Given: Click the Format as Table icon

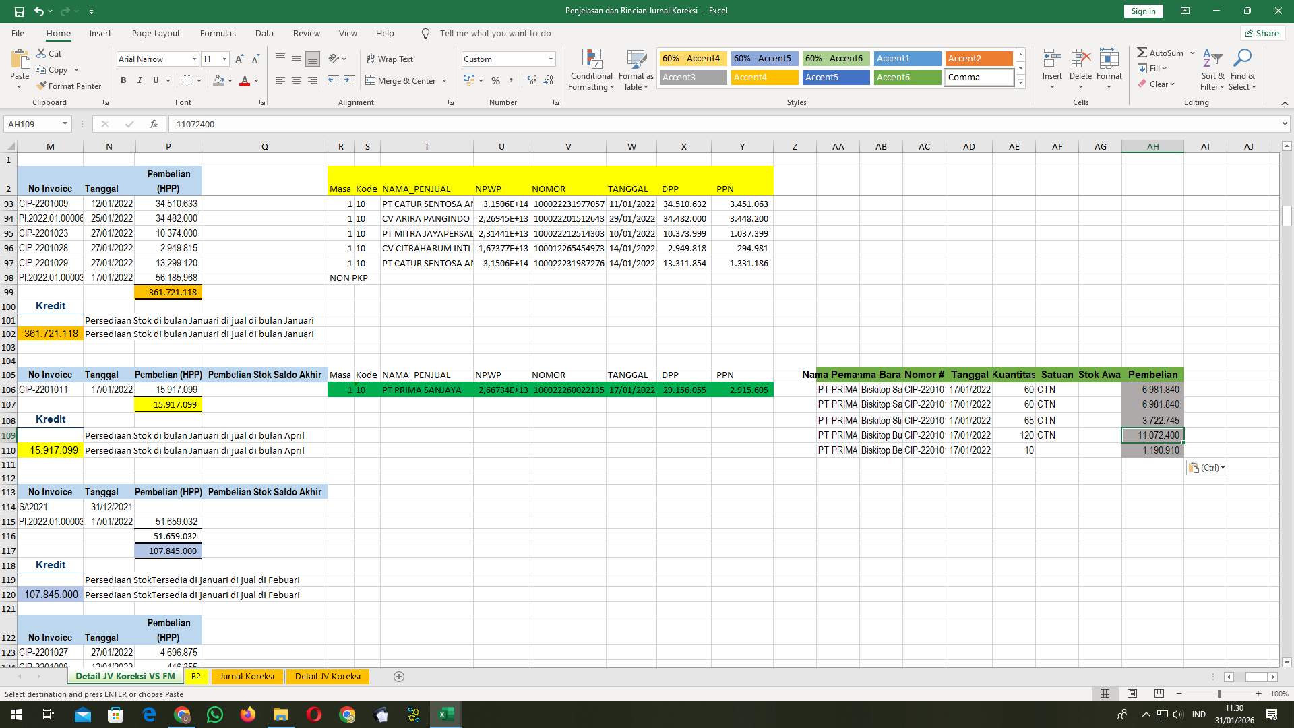Looking at the screenshot, I should 635,69.
